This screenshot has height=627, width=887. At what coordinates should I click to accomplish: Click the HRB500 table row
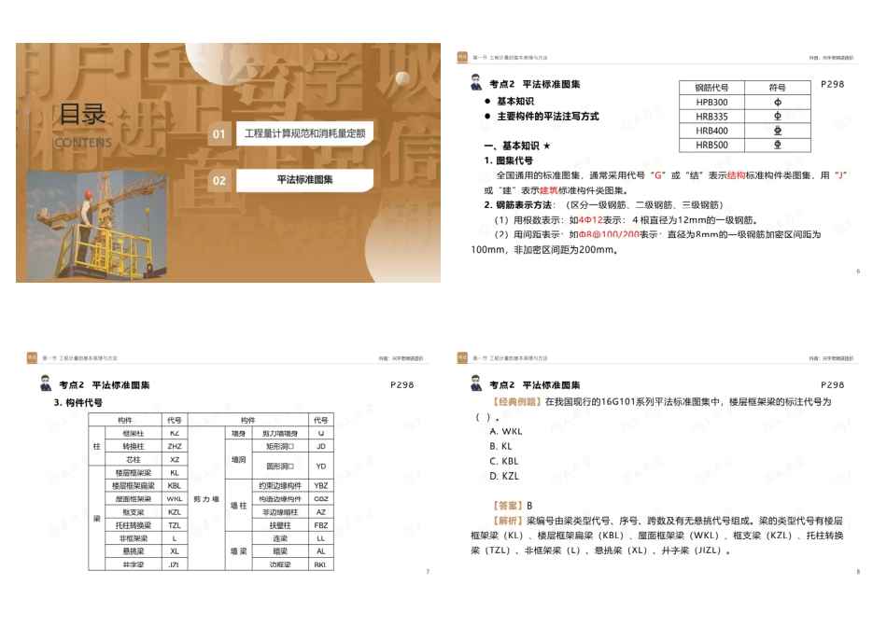click(714, 145)
